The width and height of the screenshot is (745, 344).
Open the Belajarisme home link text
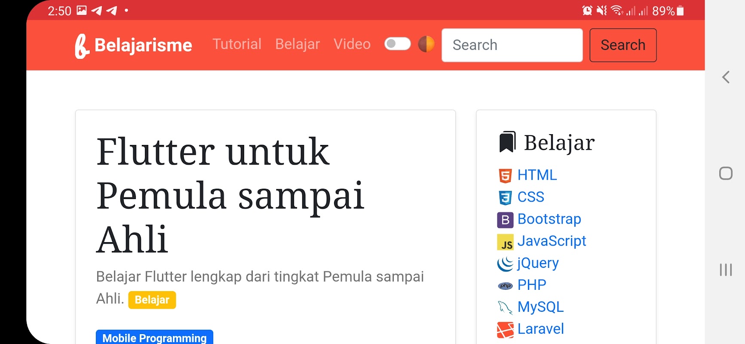143,45
